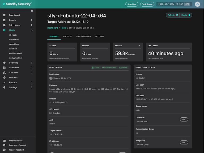Open Credentials submenu item

[14, 39]
